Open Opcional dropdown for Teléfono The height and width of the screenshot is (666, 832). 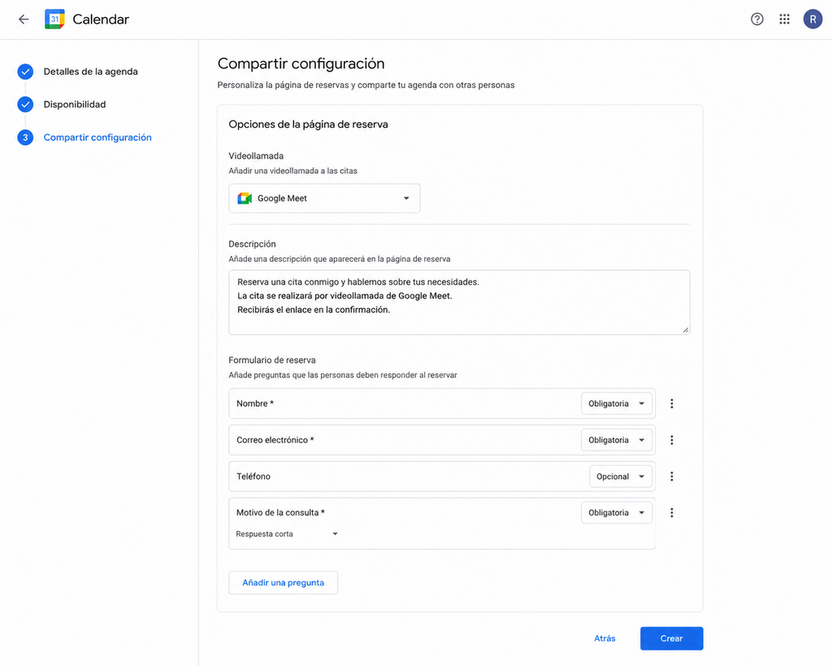620,477
